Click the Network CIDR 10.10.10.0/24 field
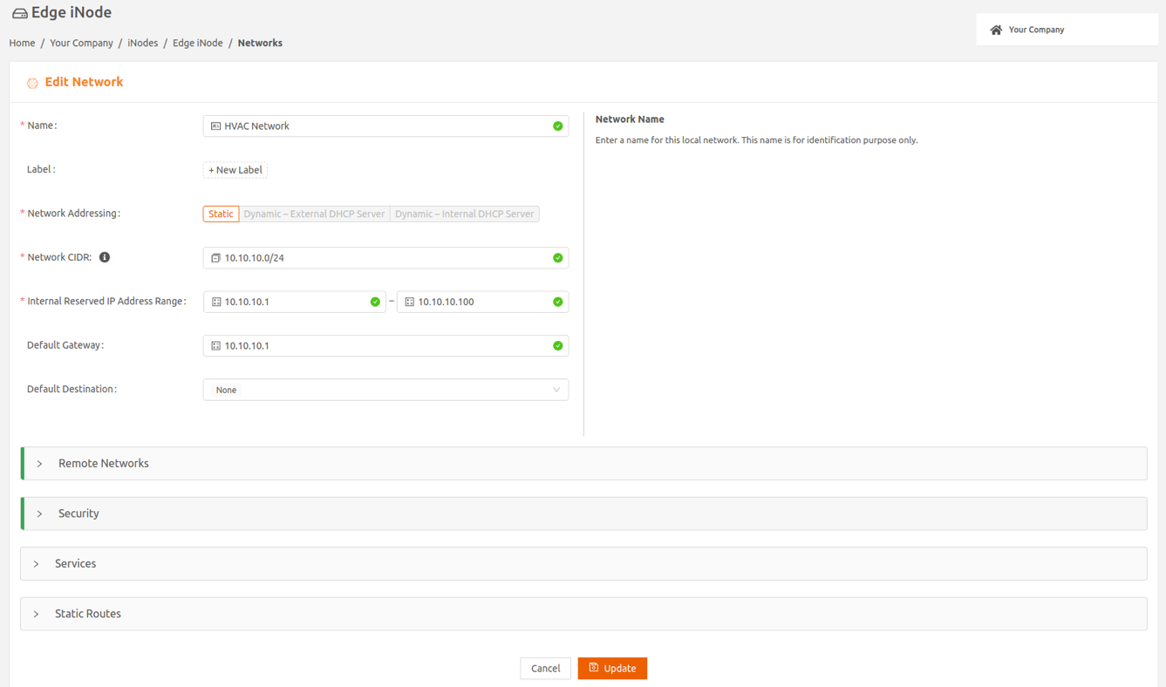 pyautogui.click(x=385, y=258)
